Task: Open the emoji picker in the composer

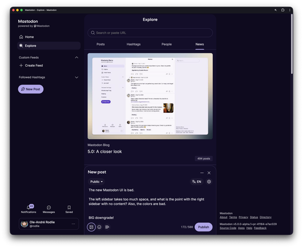Action: [x=99, y=227]
